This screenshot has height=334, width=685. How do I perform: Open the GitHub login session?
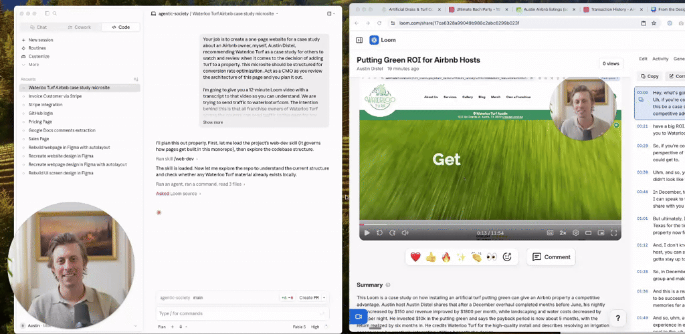click(x=79, y=114)
